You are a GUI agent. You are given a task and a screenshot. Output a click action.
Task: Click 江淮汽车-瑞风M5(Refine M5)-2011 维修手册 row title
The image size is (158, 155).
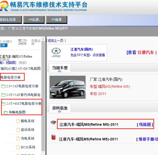88,139
